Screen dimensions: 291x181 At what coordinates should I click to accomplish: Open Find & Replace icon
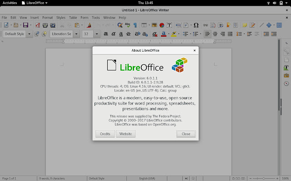point(120,25)
